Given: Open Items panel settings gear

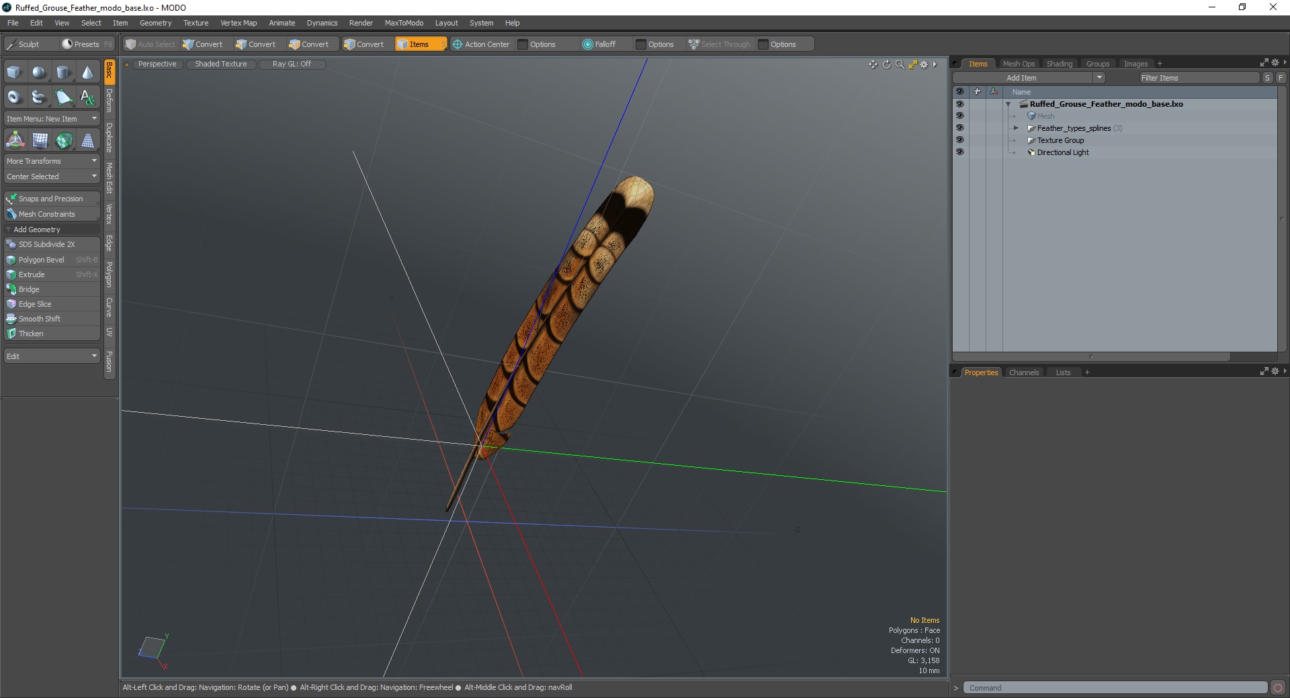Looking at the screenshot, I should click(x=1275, y=62).
